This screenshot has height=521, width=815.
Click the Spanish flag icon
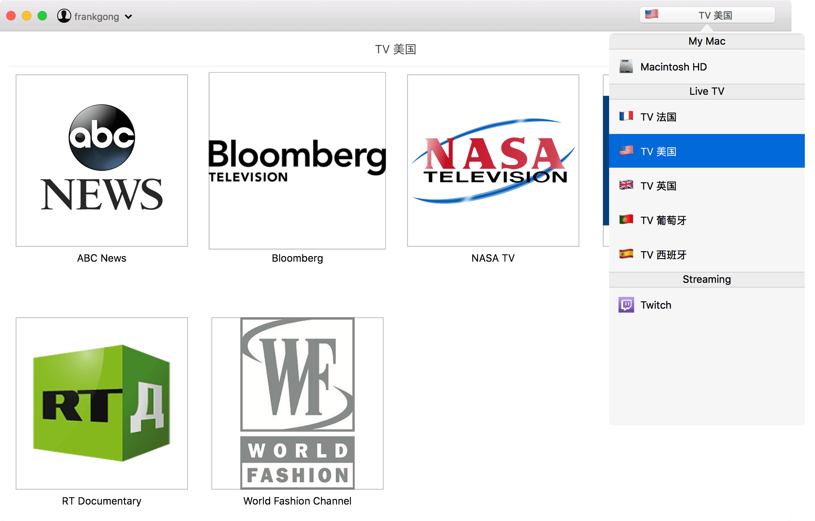626,254
